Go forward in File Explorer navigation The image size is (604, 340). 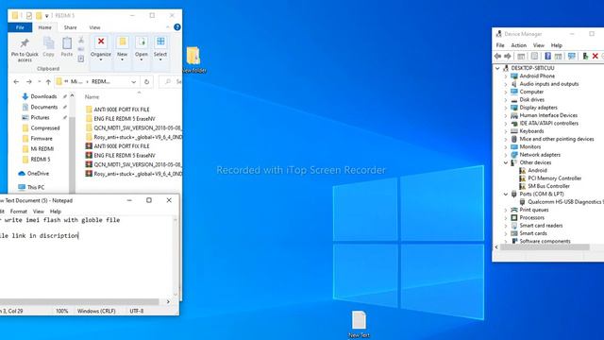click(x=29, y=82)
